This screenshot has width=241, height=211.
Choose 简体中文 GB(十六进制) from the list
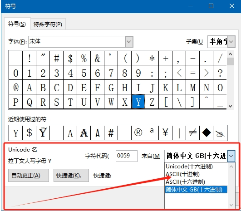pos(196,190)
